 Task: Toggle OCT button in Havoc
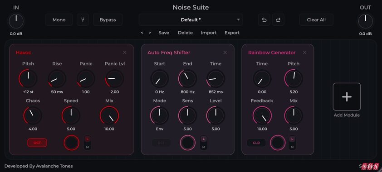click(37, 143)
